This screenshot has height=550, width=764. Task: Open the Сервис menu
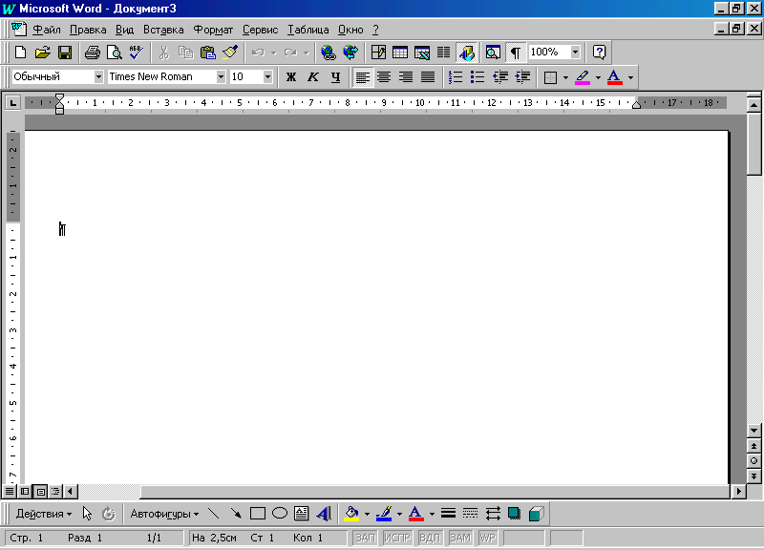point(260,30)
